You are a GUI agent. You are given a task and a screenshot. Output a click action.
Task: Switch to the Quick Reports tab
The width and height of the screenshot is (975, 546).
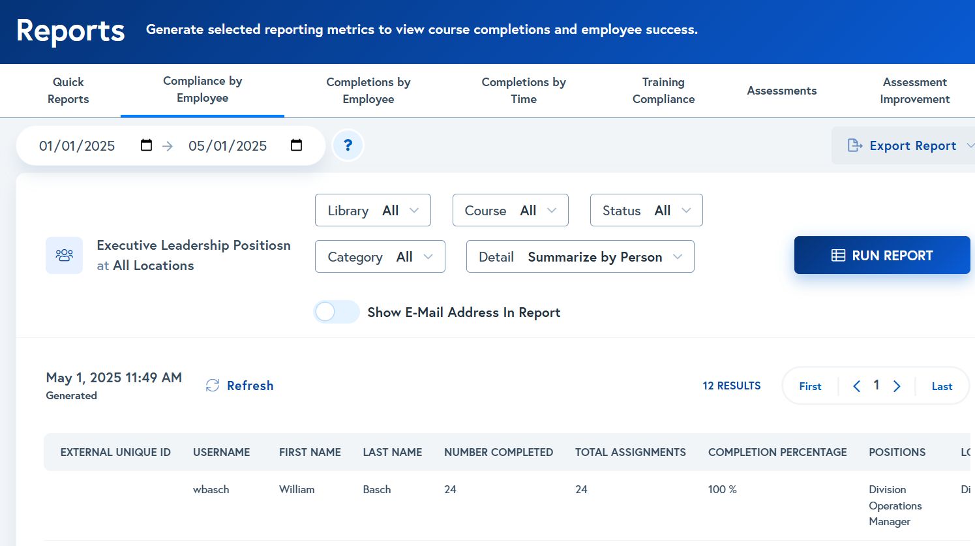(68, 91)
